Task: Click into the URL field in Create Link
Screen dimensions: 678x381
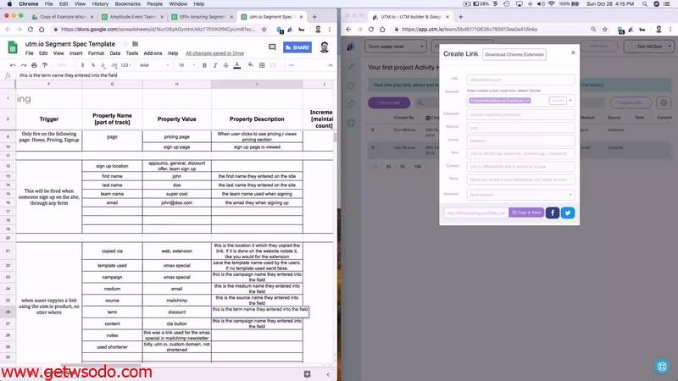Action: (x=520, y=80)
